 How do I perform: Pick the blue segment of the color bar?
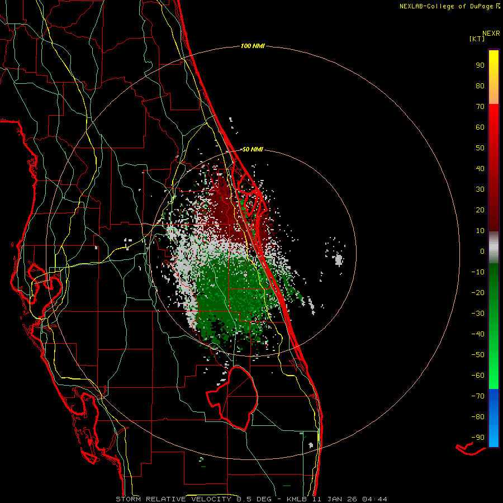click(493, 418)
